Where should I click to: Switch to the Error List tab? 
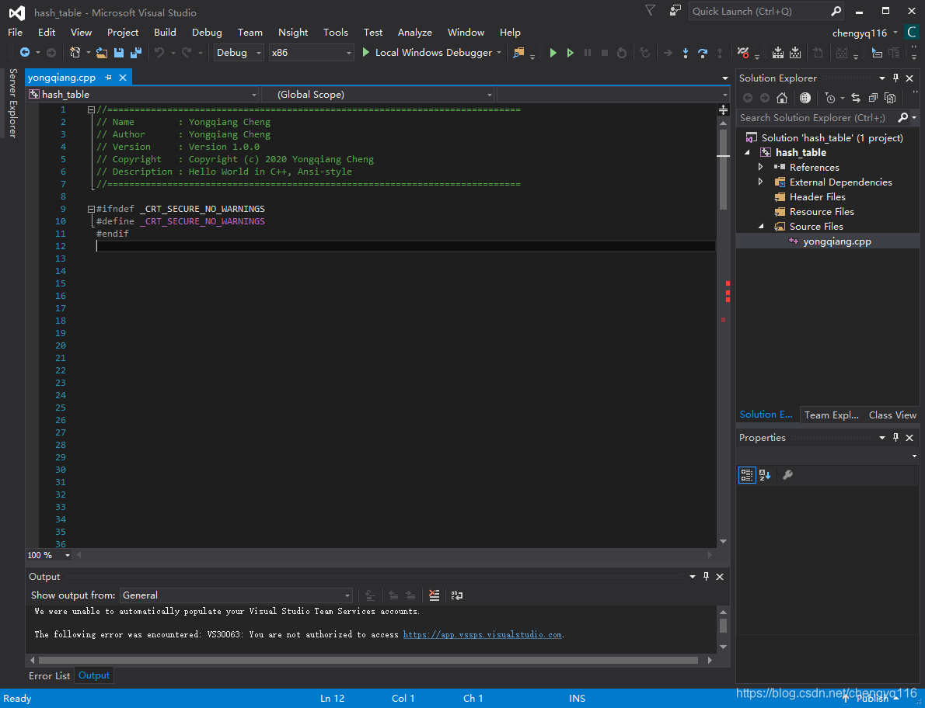point(50,675)
